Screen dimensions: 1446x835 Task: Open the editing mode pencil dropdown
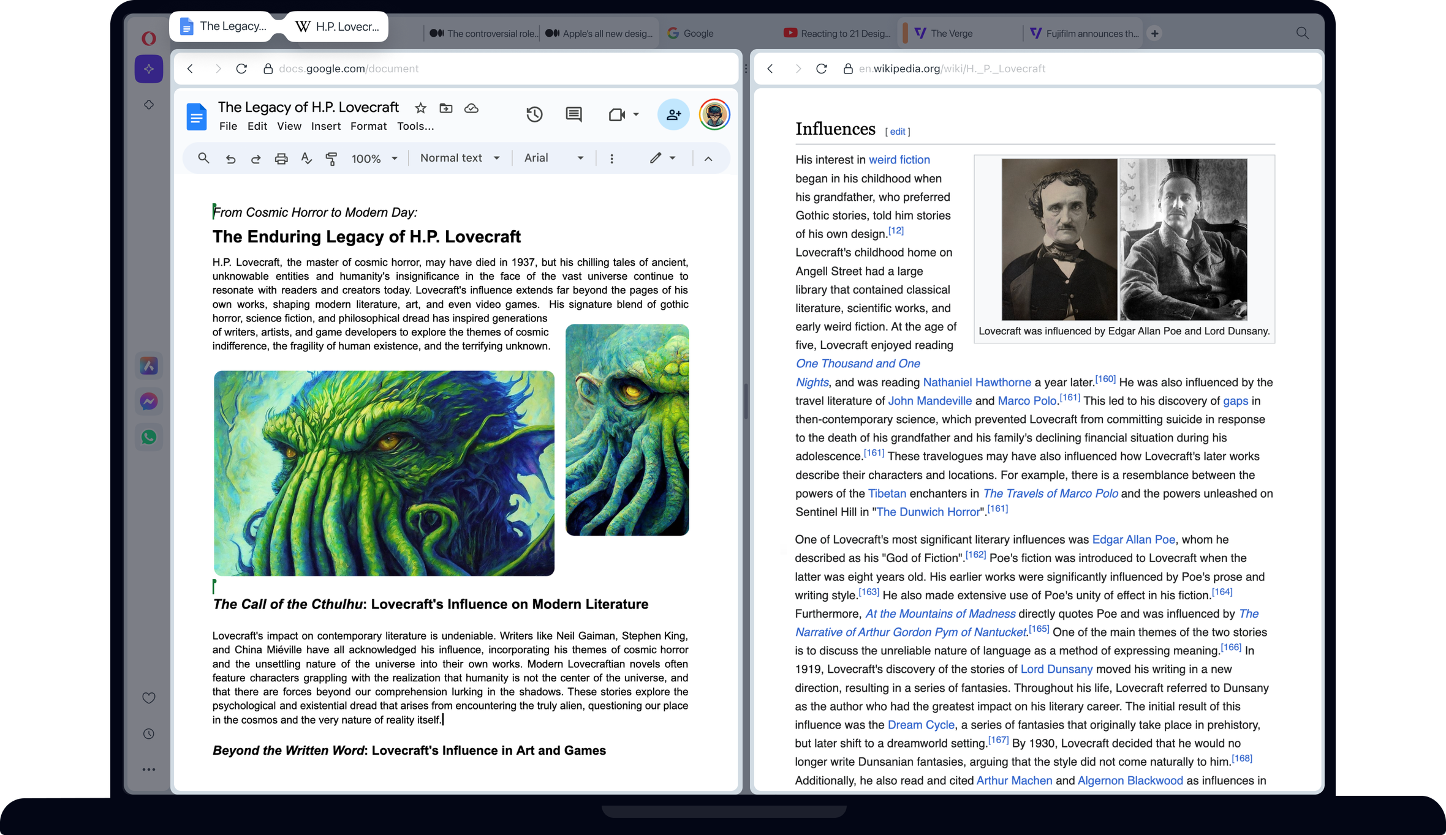662,158
